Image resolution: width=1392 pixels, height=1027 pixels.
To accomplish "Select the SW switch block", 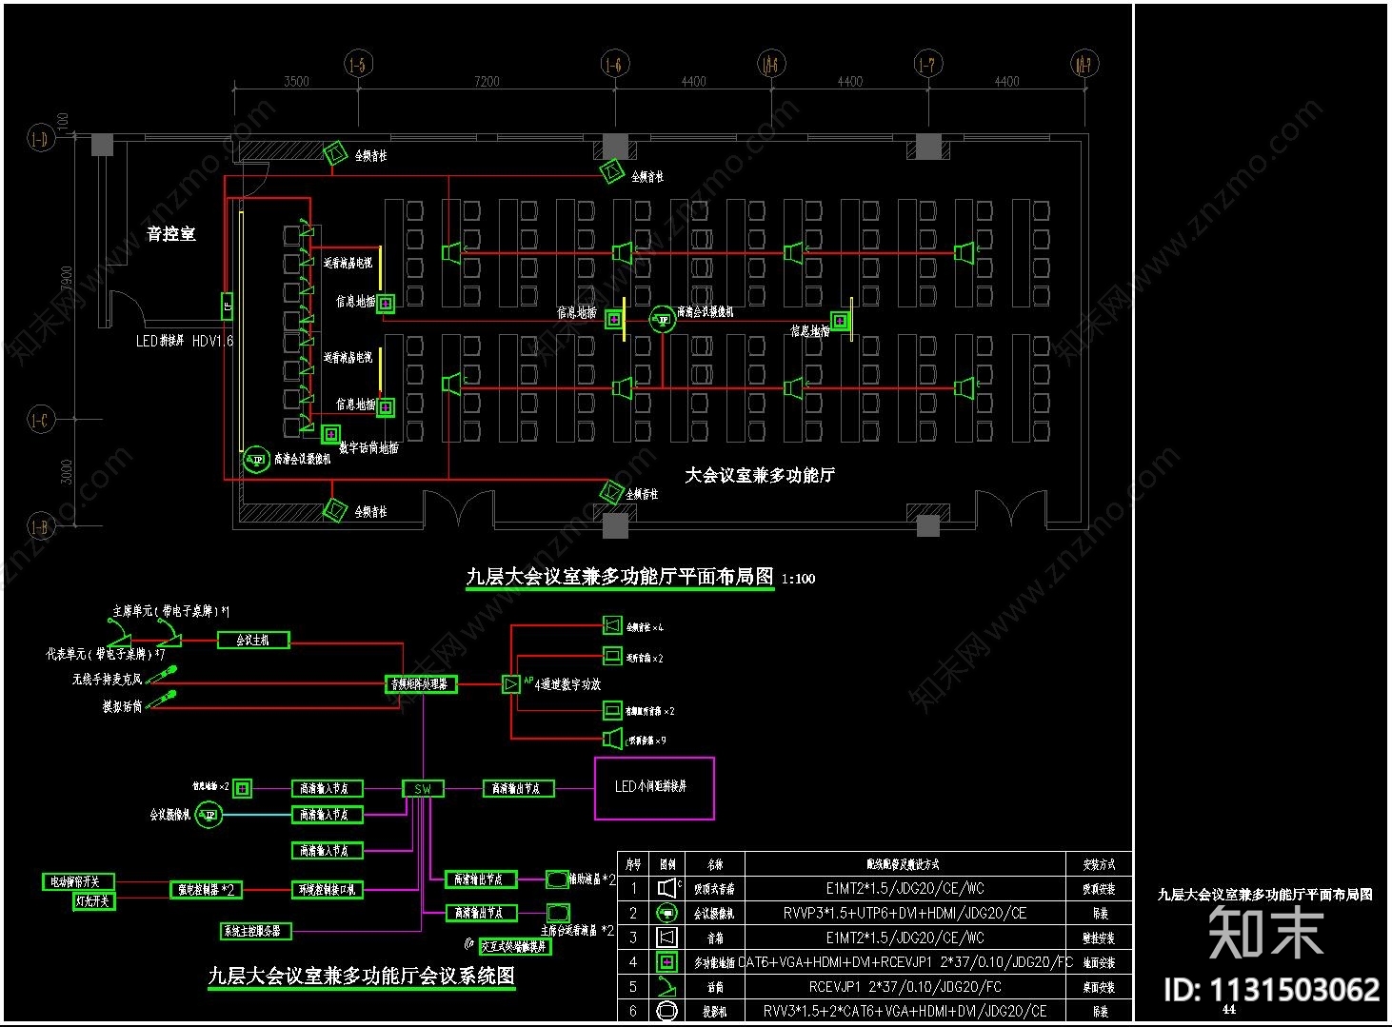I will (x=423, y=789).
